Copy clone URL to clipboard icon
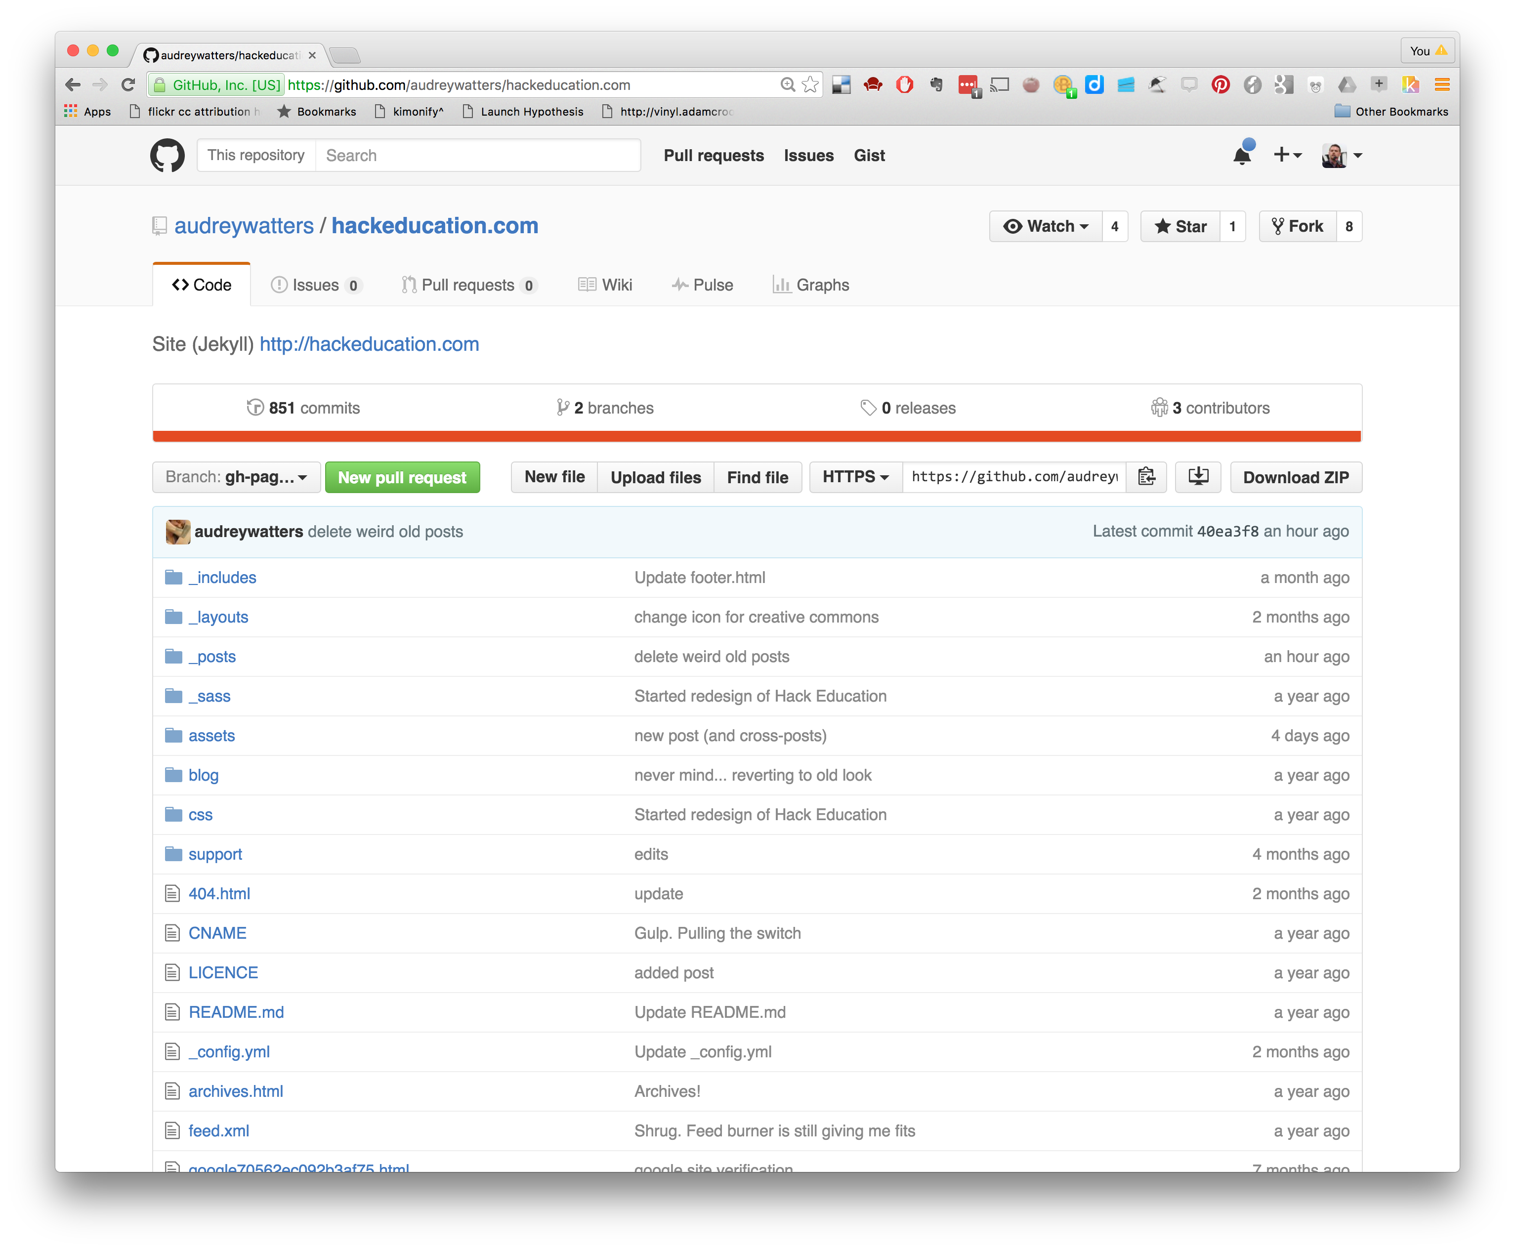 click(1146, 477)
